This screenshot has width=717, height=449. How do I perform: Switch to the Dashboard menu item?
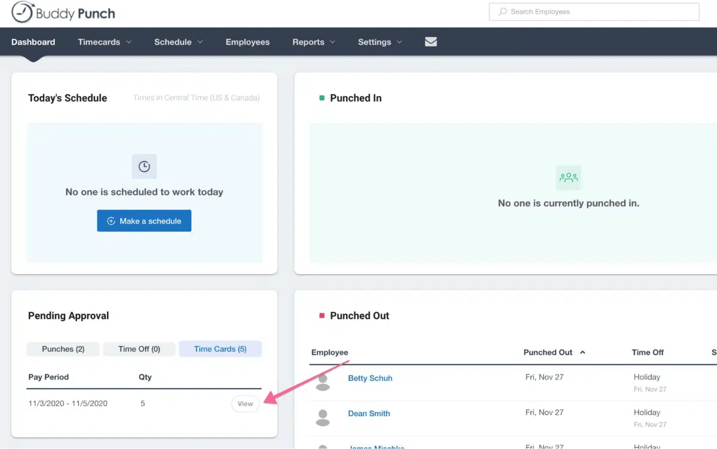pos(33,42)
